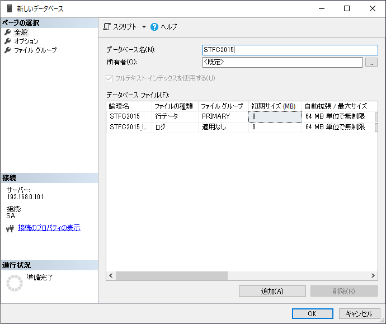Viewport: 386px width, 324px height.
Task: Click the owner browse (...) button
Action: (371, 63)
